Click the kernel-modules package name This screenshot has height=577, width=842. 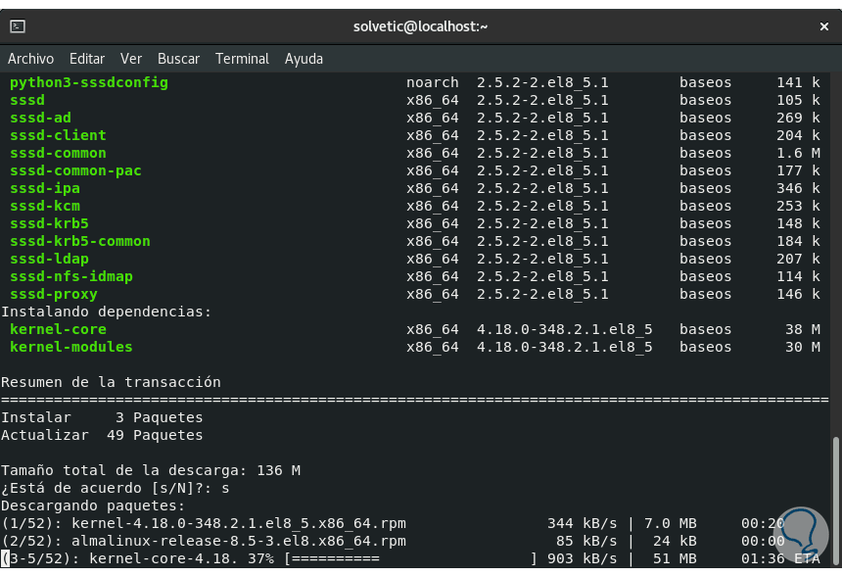pyautogui.click(x=71, y=347)
